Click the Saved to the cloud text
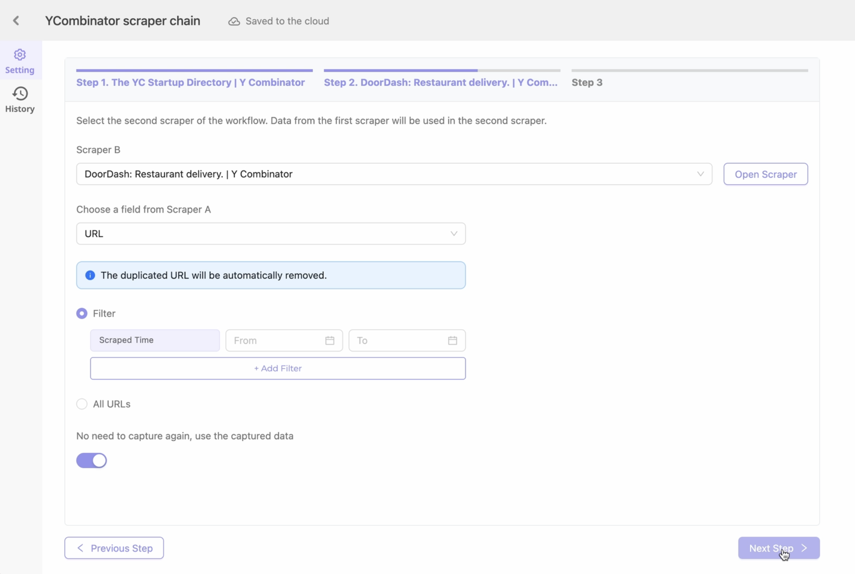855x574 pixels. click(287, 21)
